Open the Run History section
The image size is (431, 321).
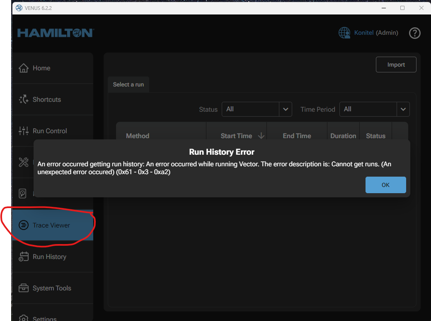[53, 256]
